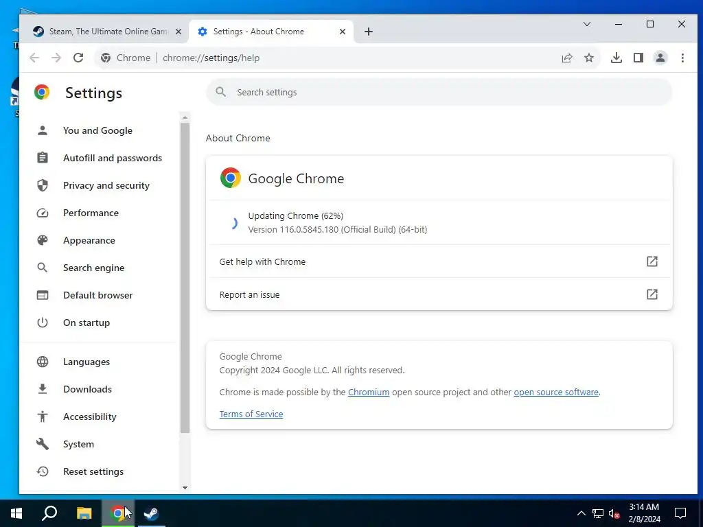Open Default browser settings
This screenshot has width=703, height=527.
coord(98,295)
